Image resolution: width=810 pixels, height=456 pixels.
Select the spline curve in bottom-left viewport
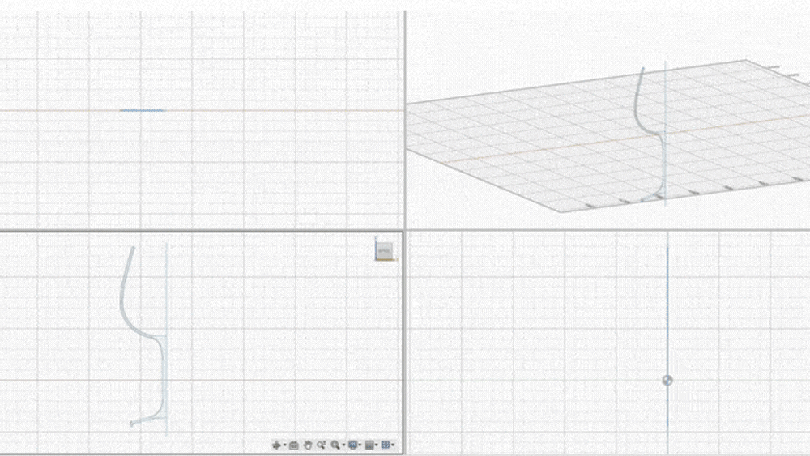pyautogui.click(x=123, y=292)
